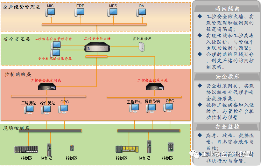Click the left 工控安全数采网关 gateway device
The width and height of the screenshot is (261, 166).
46,87
